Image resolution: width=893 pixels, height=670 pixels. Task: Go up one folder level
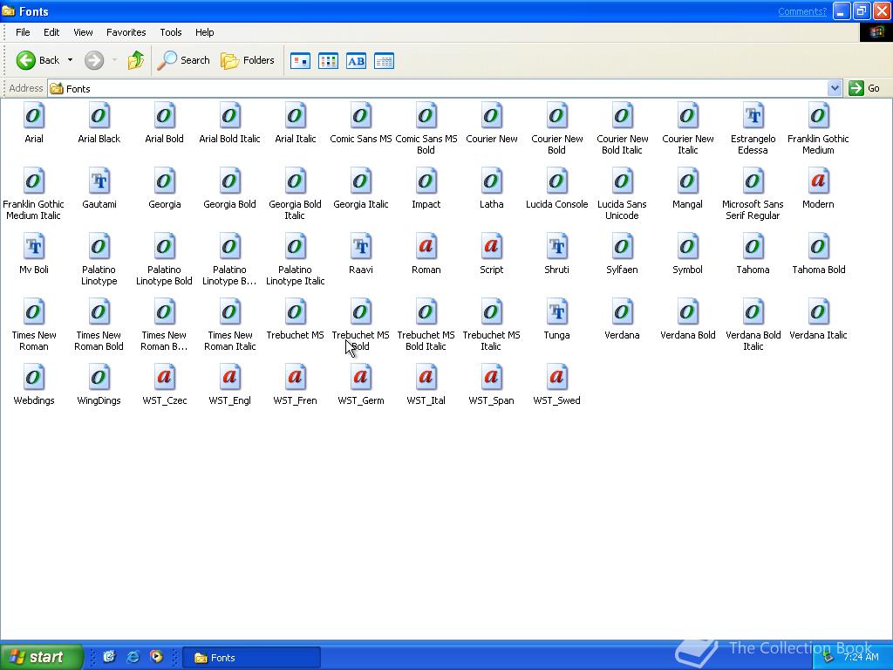point(135,60)
